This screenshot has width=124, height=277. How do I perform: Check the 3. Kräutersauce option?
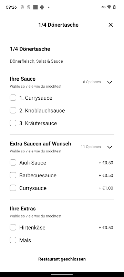[x=13, y=123]
